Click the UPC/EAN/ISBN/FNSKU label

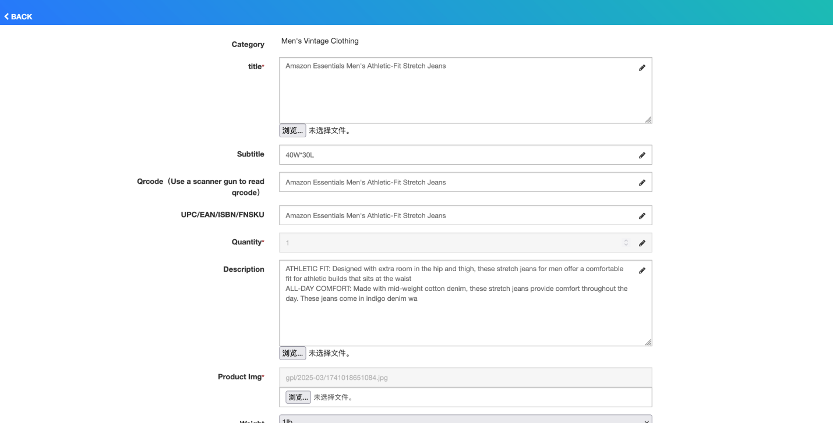[x=223, y=215]
